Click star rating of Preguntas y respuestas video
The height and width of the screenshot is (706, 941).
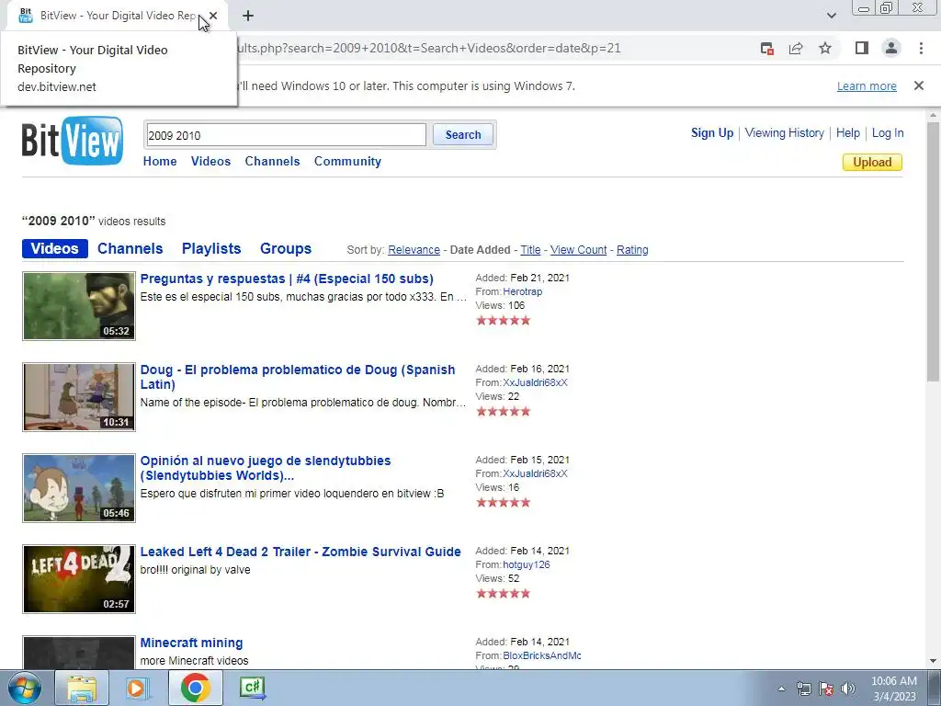tap(503, 321)
